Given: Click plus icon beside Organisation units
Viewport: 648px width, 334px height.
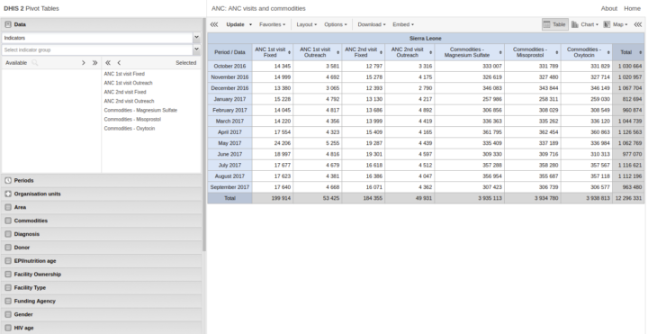Looking at the screenshot, I should click(x=8, y=194).
